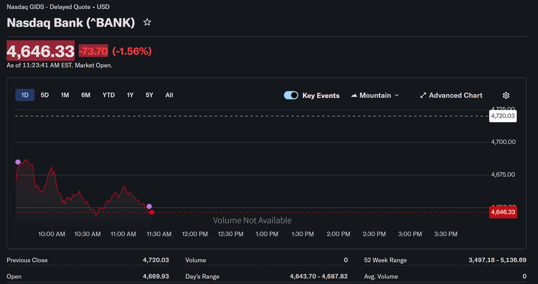Toggle the Key Events switch off

(x=291, y=96)
